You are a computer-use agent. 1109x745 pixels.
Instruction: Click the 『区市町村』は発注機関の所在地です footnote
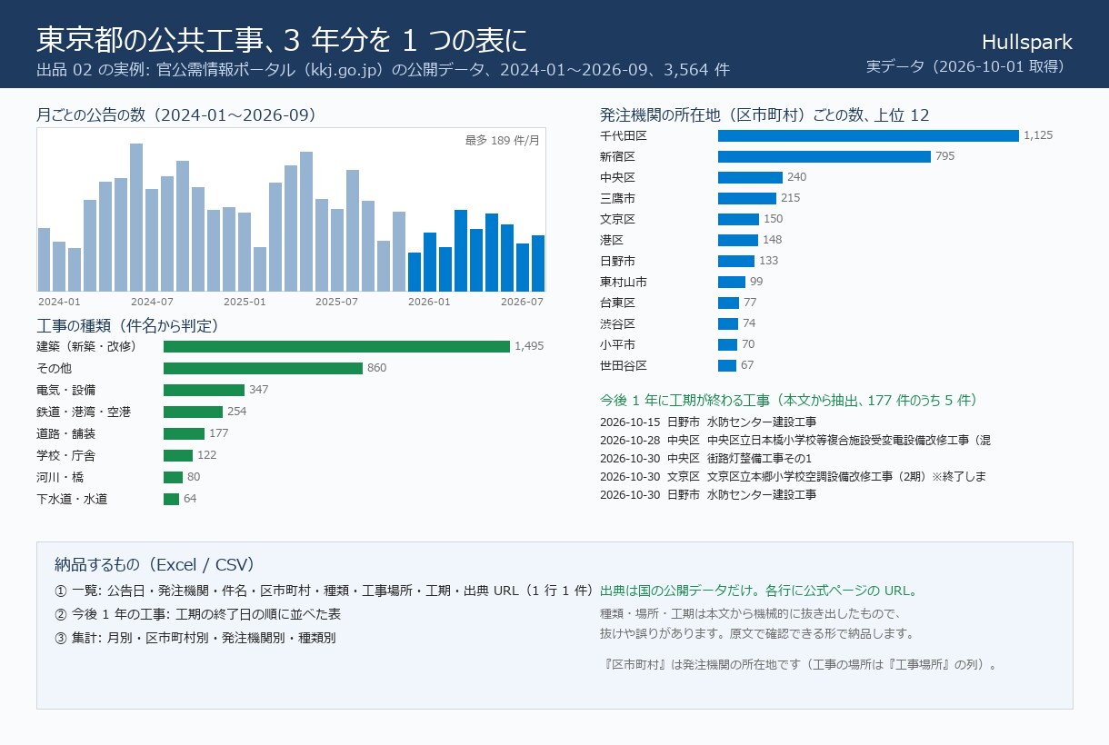(x=802, y=664)
